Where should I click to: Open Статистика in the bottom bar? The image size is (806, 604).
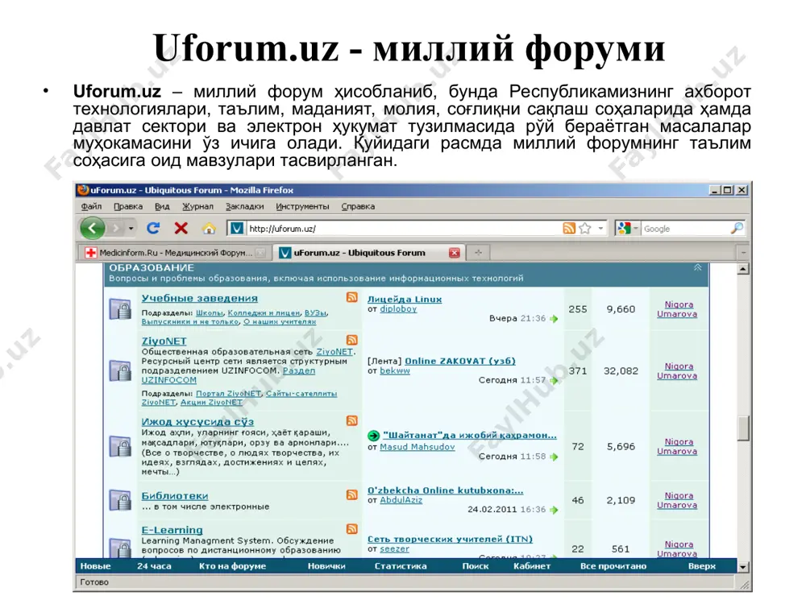401,566
